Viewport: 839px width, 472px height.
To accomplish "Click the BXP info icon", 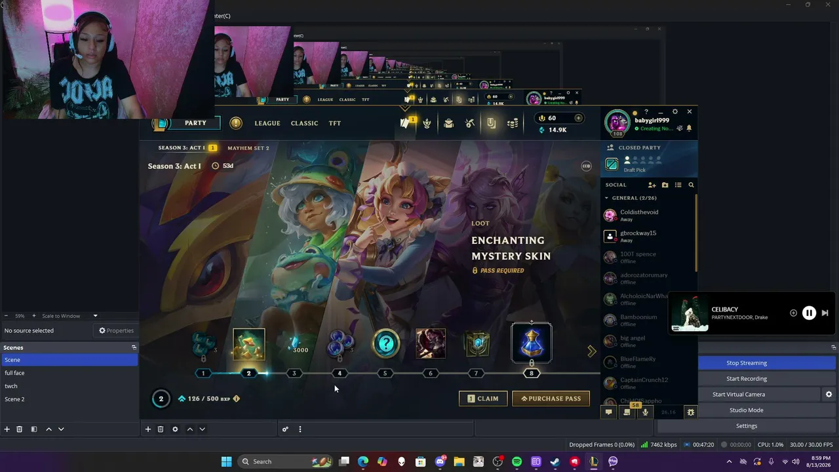I will coord(237,399).
